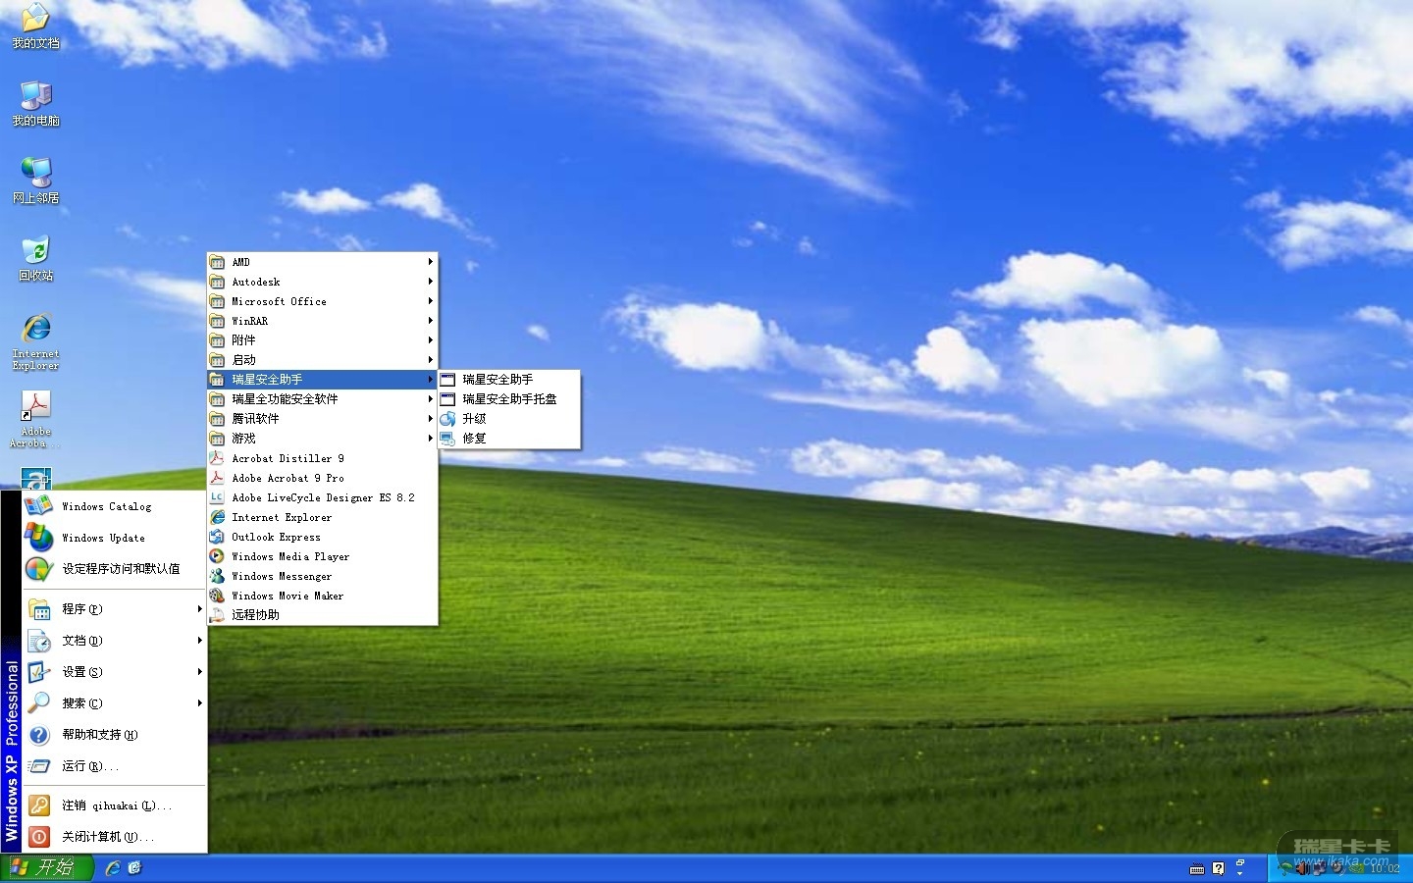Click the 开始 Start button
The width and height of the screenshot is (1413, 883).
tap(47, 867)
